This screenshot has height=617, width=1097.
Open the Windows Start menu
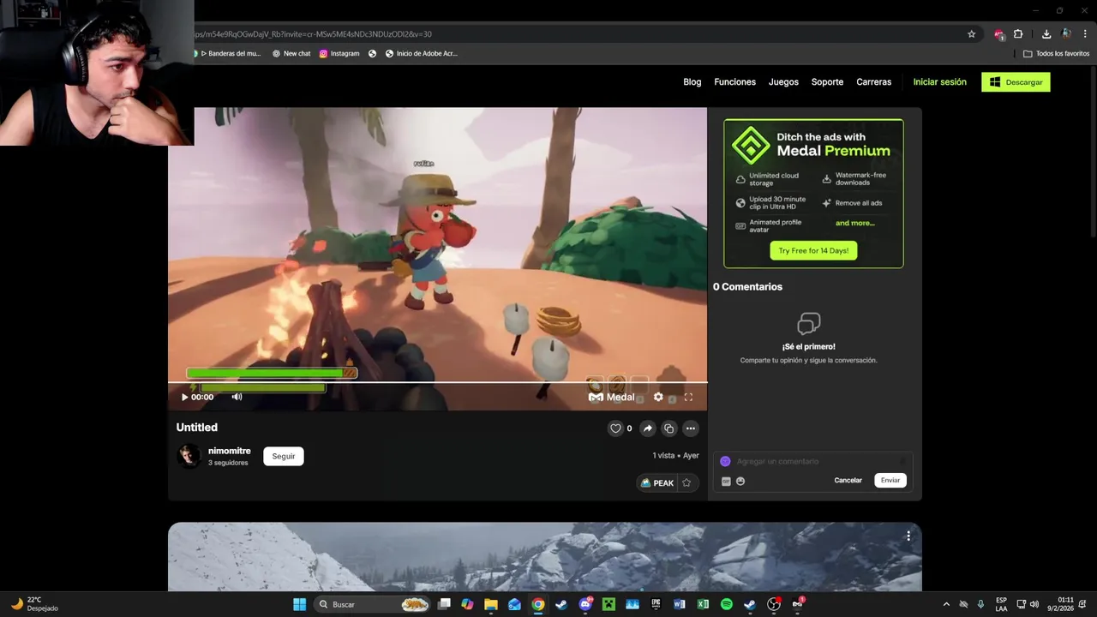tap(299, 604)
